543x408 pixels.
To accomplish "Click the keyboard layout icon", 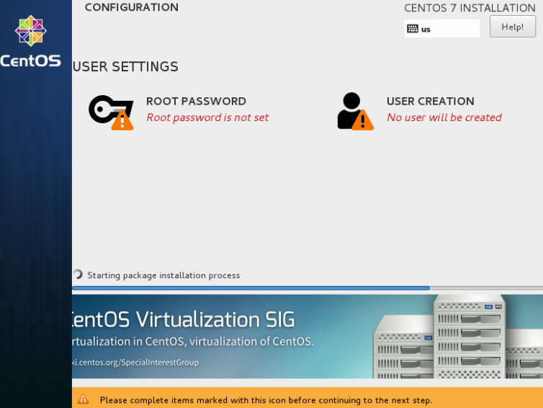I will (x=413, y=29).
